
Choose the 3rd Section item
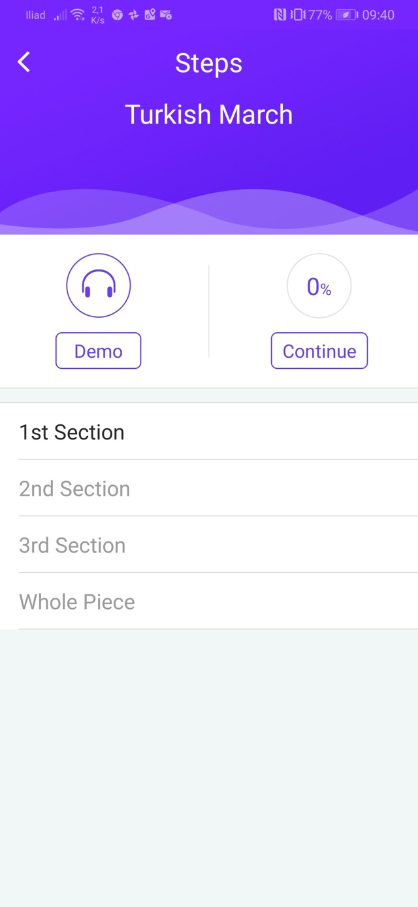pos(209,545)
